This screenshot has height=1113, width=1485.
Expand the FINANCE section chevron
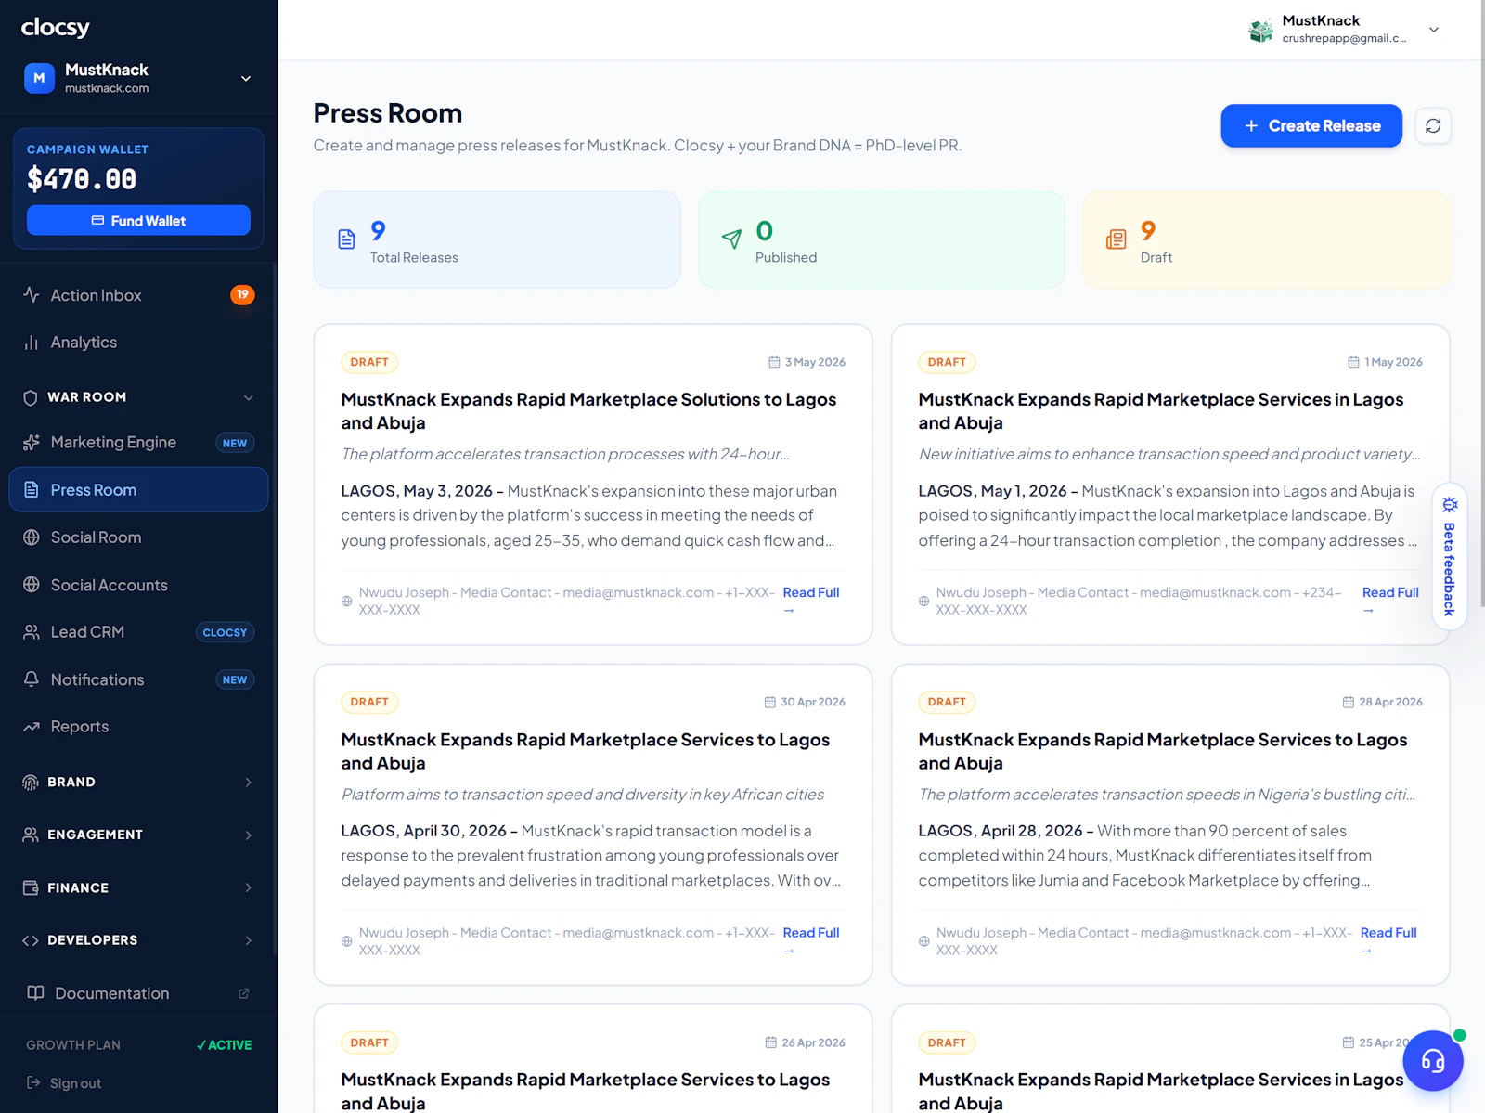tap(249, 887)
